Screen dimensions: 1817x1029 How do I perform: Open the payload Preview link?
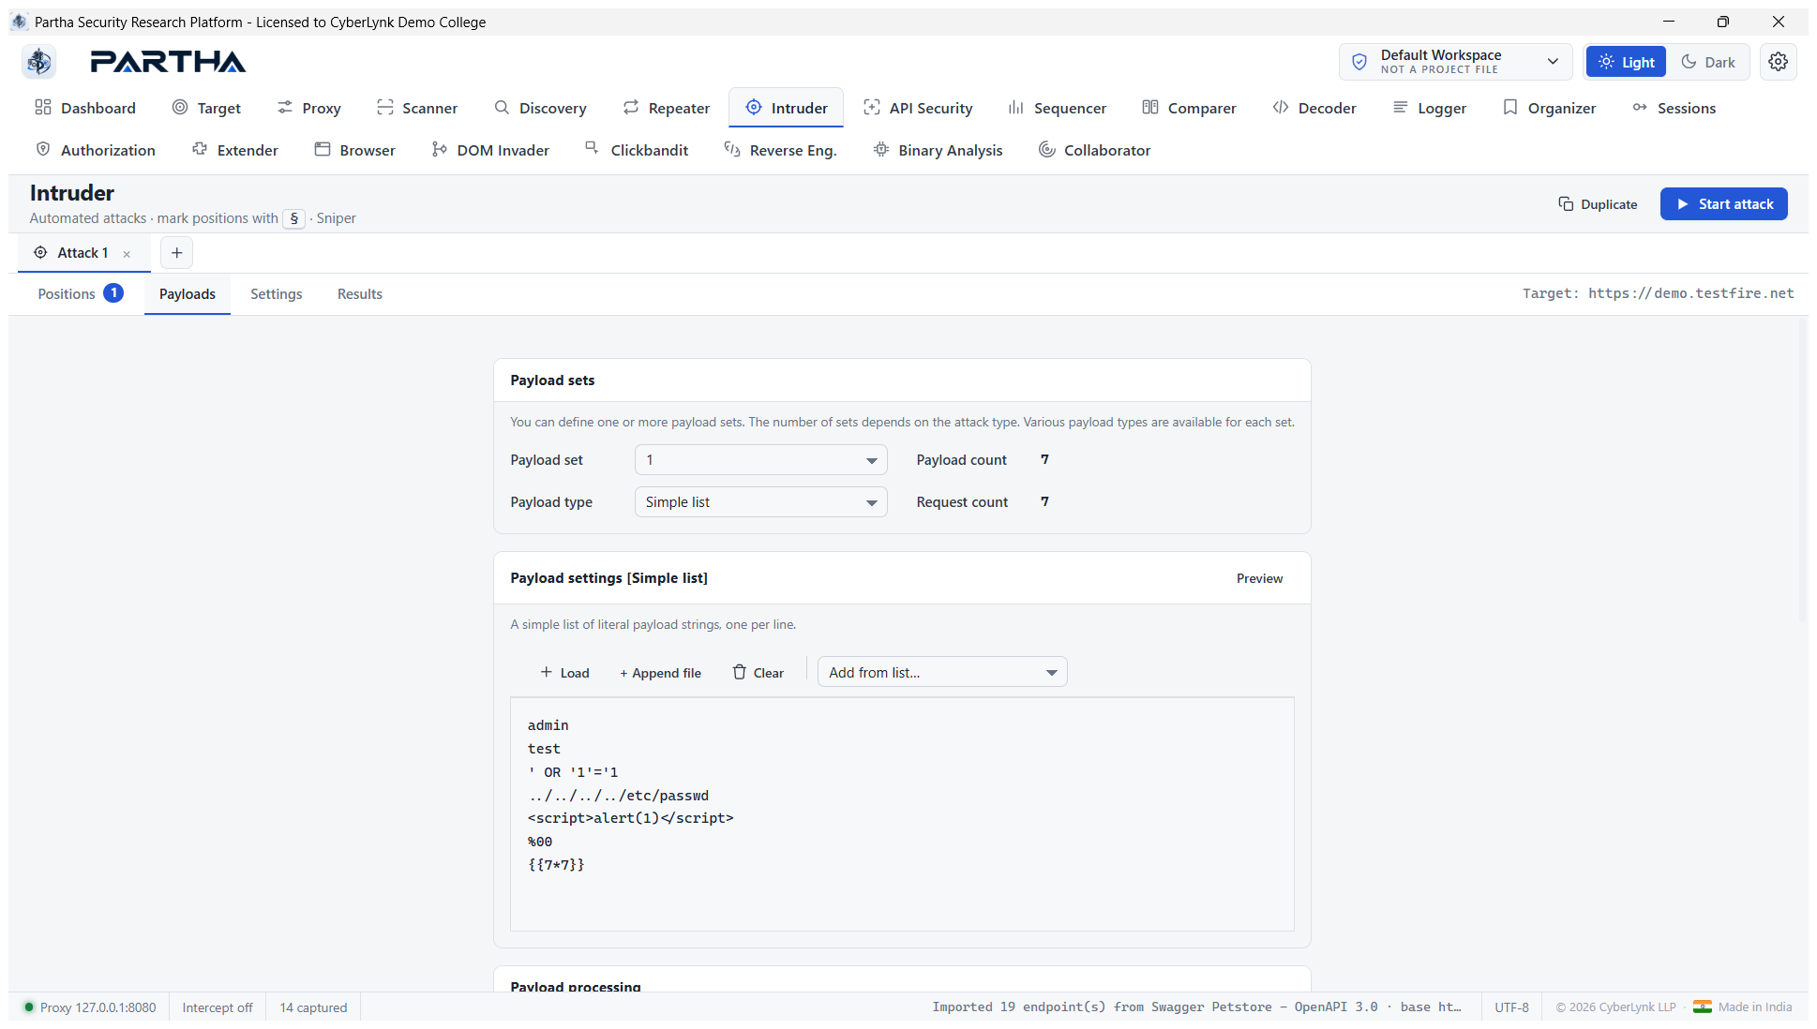point(1259,578)
